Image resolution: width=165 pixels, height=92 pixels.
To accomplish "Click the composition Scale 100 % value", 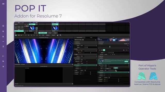I will (x=82, y=71).
